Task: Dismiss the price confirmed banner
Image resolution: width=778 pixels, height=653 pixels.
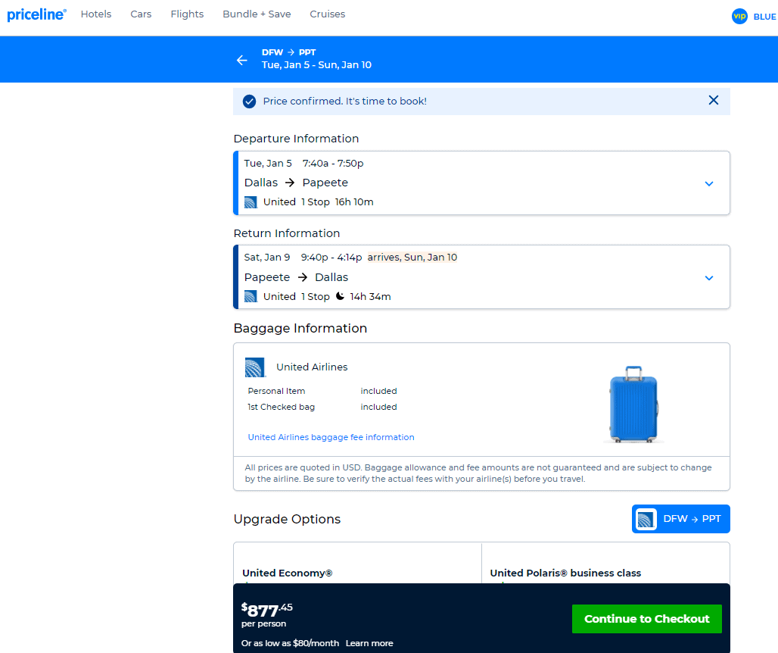Action: (x=713, y=100)
